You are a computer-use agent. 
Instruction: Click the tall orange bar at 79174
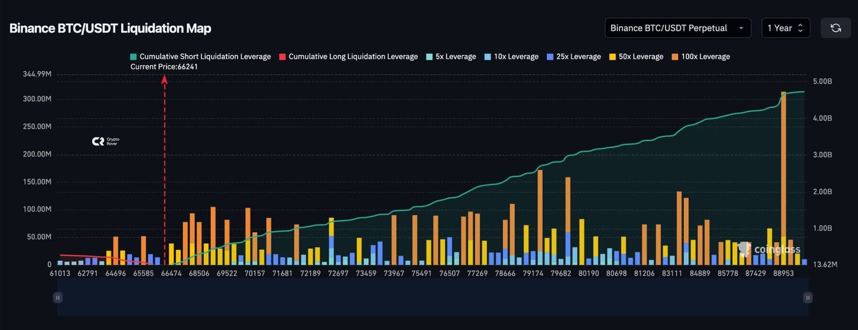pos(540,210)
